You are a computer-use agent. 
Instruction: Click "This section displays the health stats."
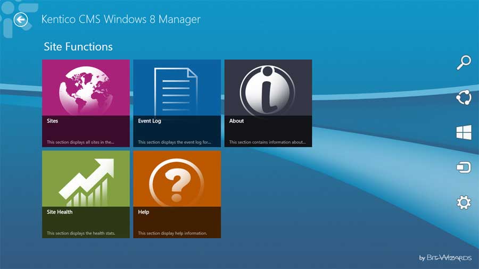[81, 233]
